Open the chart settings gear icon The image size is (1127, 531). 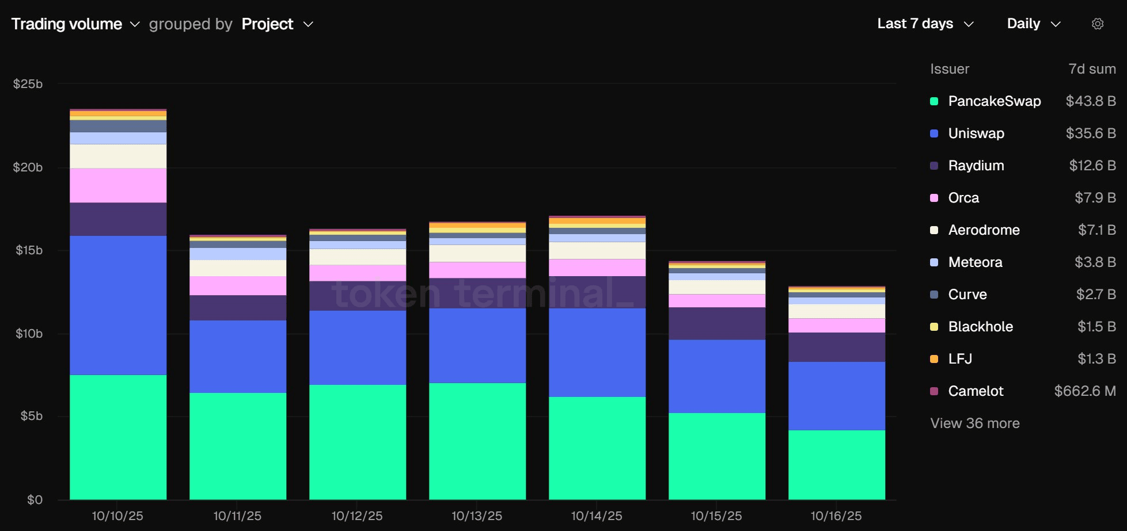pyautogui.click(x=1097, y=24)
